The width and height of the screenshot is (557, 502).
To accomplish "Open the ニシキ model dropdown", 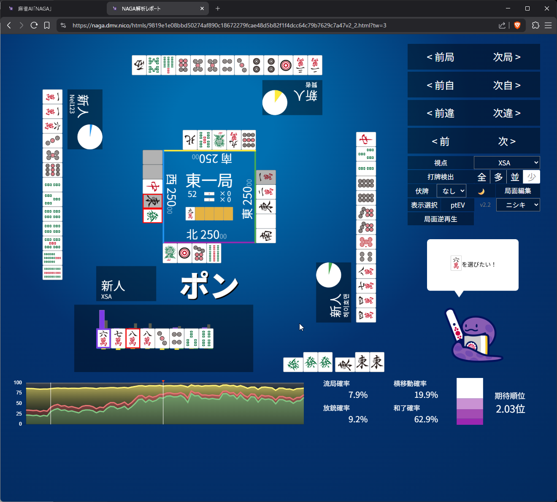I will 518,205.
